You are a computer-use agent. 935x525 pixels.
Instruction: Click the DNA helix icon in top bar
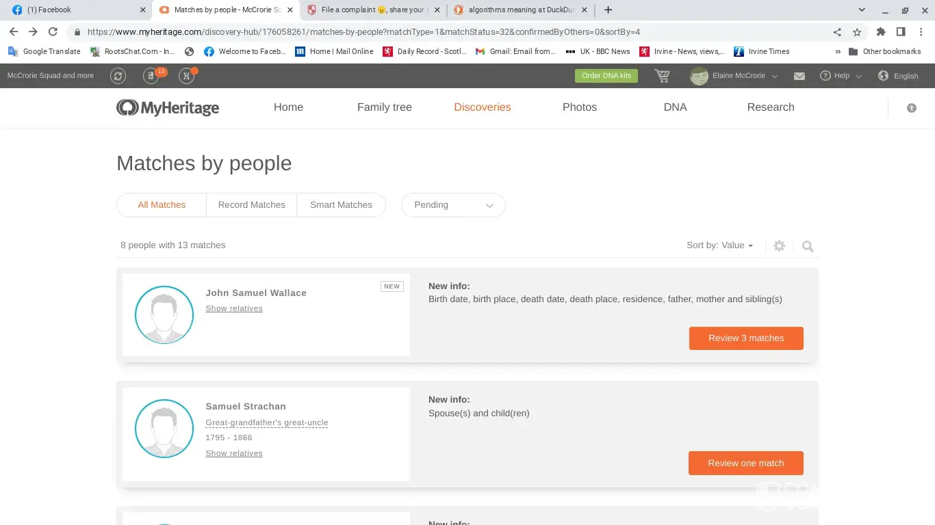(186, 76)
